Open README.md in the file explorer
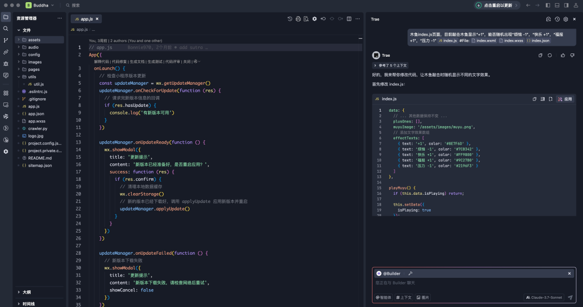This screenshot has width=583, height=307. click(40, 158)
